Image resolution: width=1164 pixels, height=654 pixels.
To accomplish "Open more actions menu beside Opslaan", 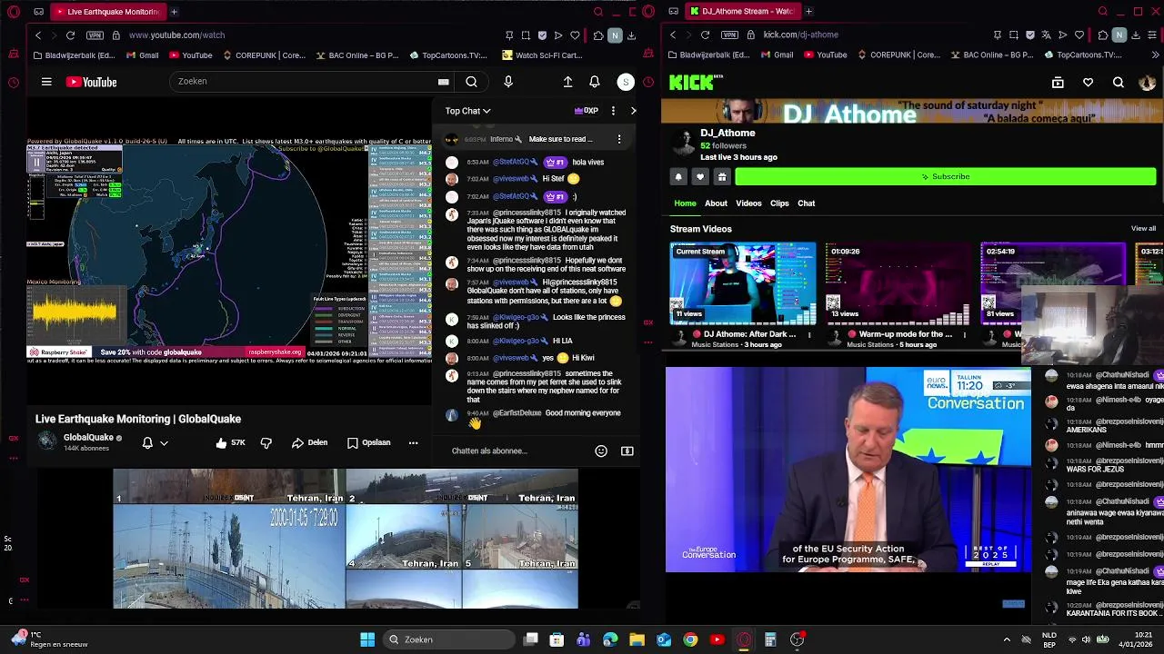I will [413, 442].
